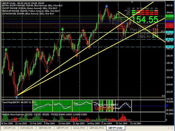Viewport: 175px width, 131px height.
Task: Select the 143.08 cyan price label
Action: 169,47
